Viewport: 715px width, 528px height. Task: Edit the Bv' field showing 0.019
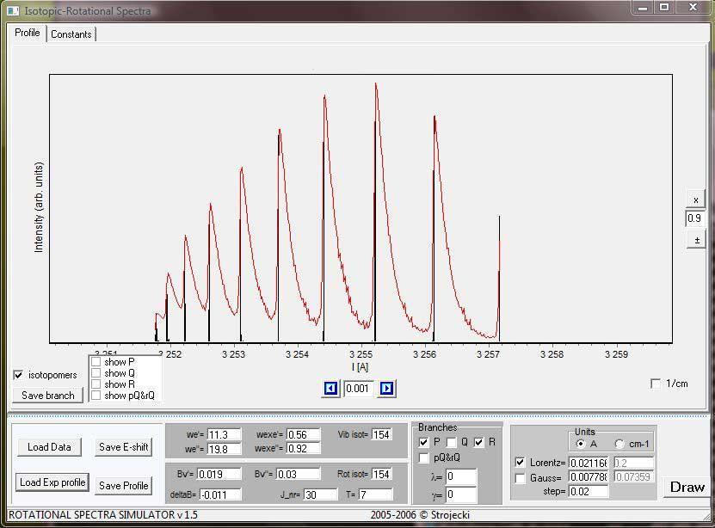tap(219, 474)
